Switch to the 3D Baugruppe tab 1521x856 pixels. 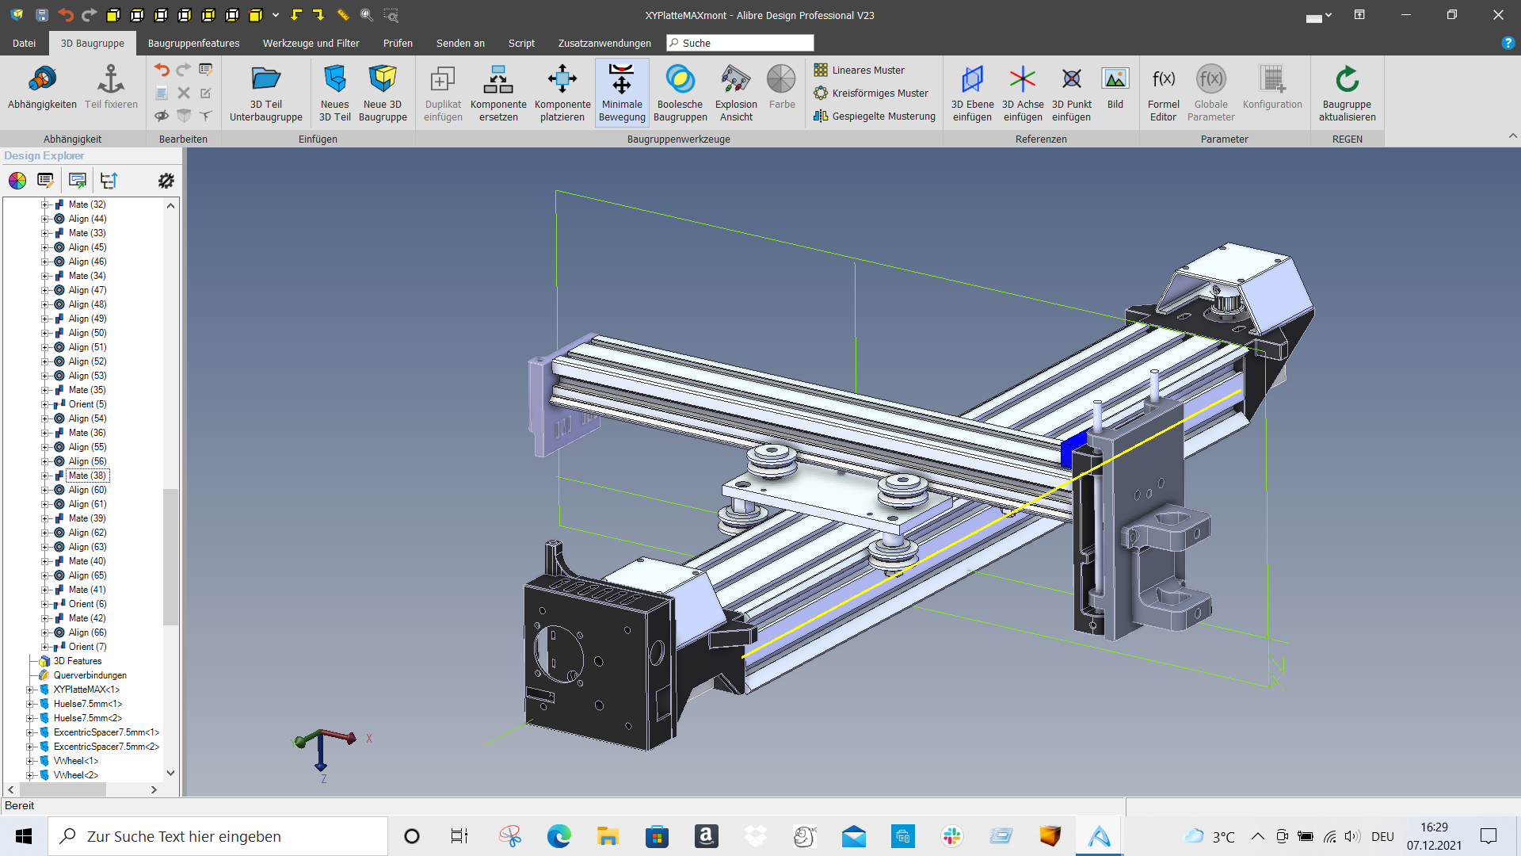pyautogui.click(x=93, y=43)
